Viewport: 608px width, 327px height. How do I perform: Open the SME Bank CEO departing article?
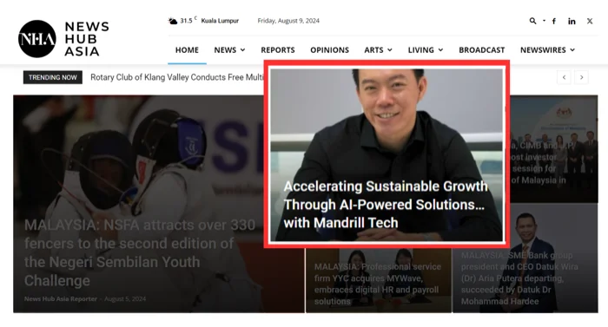click(x=519, y=278)
